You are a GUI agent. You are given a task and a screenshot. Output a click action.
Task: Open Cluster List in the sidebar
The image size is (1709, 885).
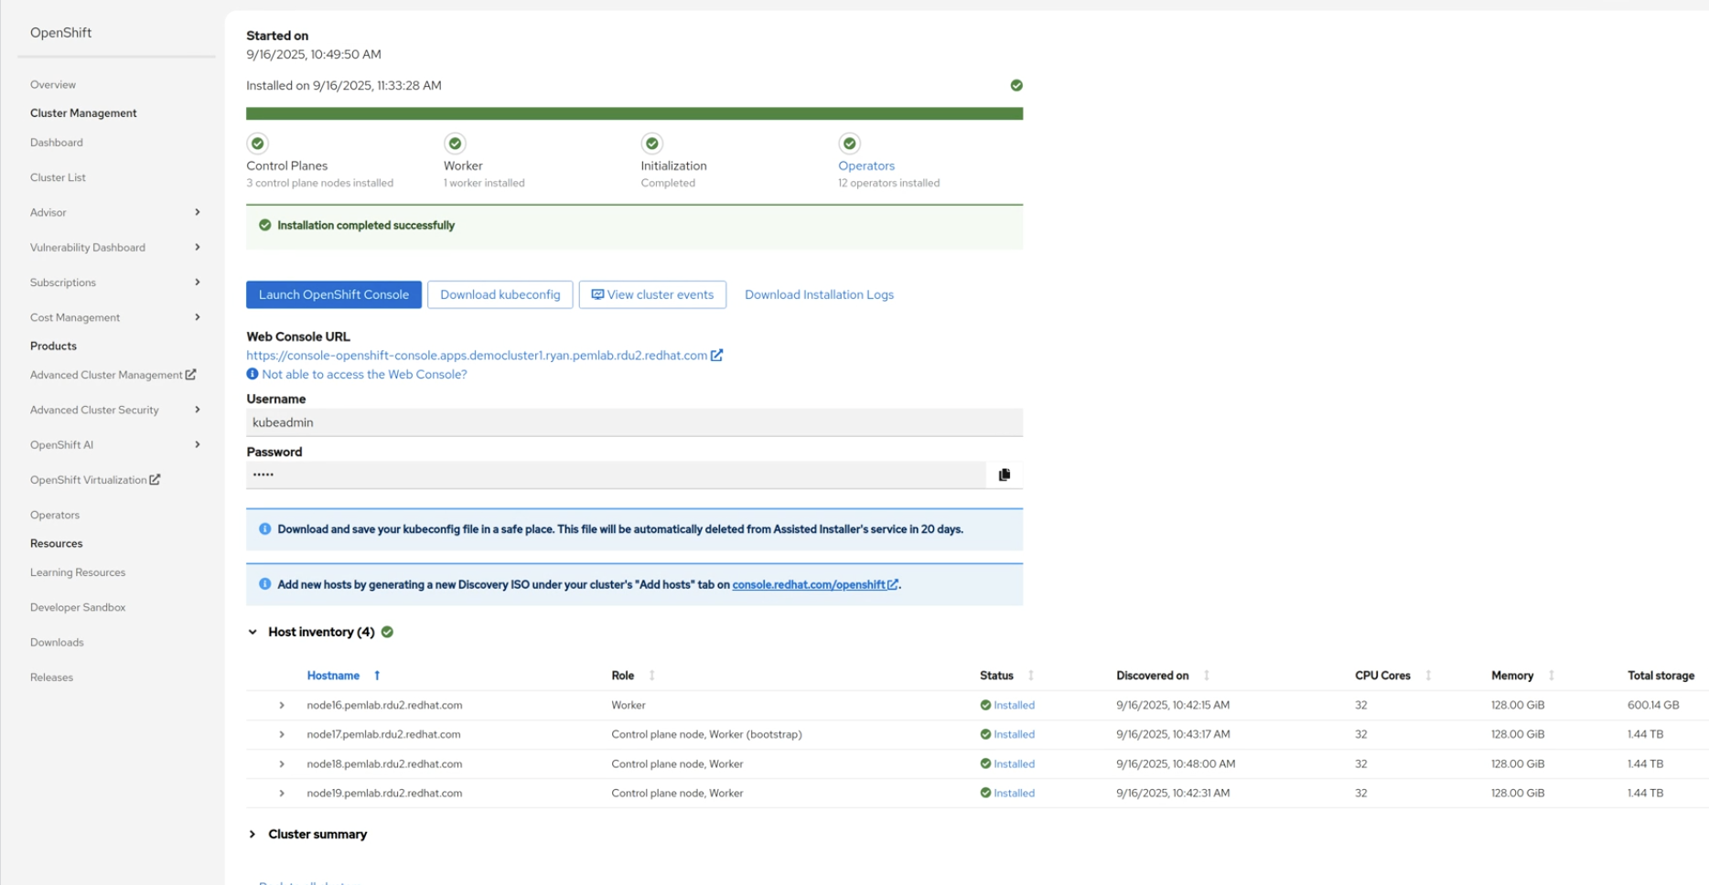(x=58, y=176)
